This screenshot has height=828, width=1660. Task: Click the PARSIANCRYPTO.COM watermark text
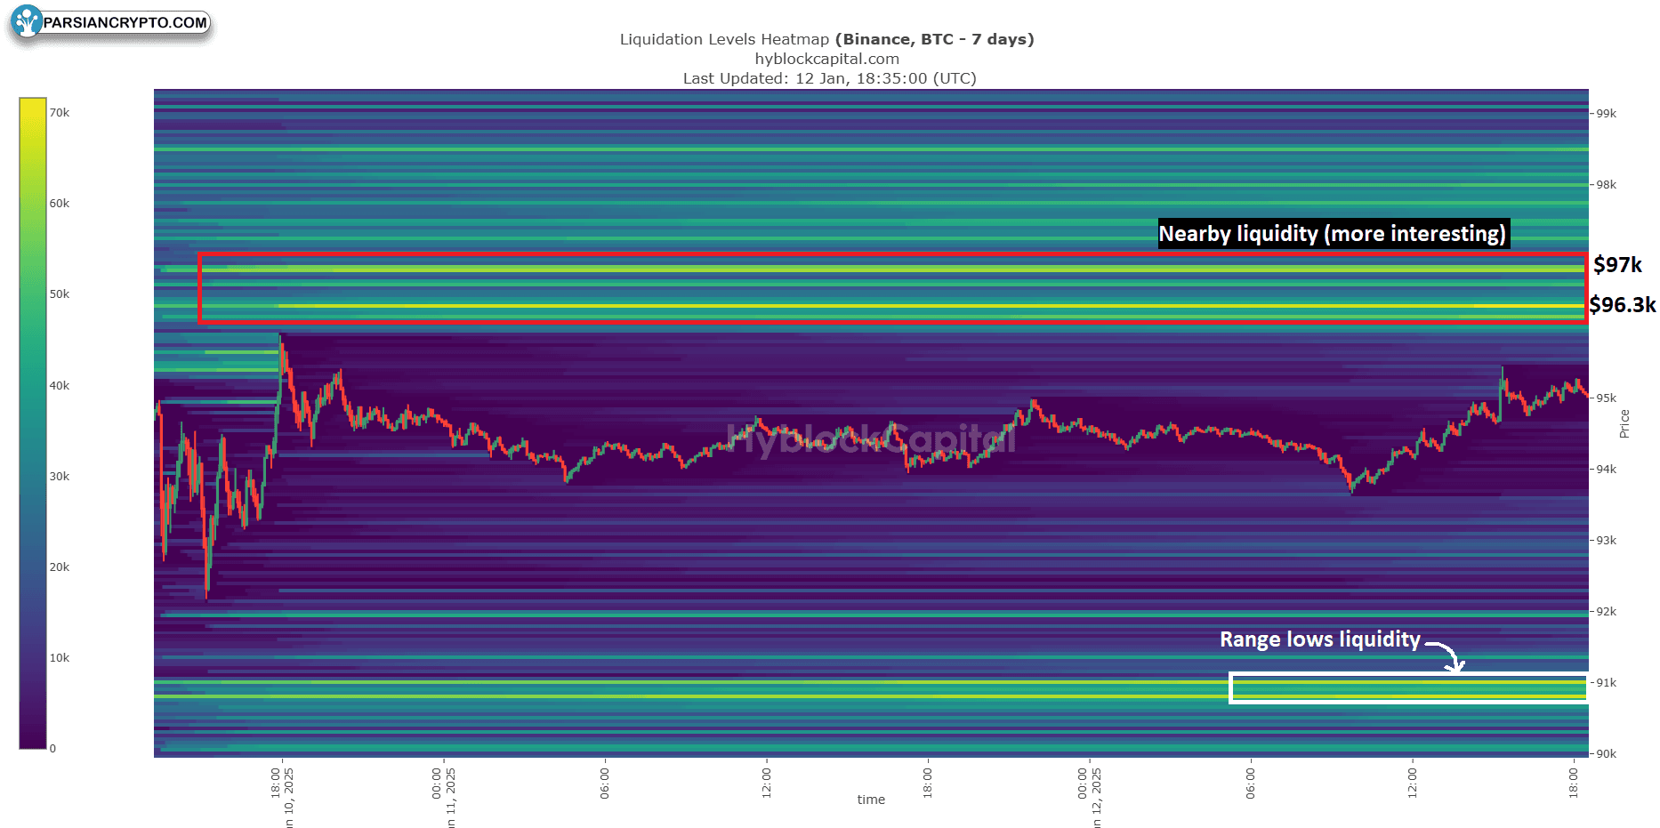[x=125, y=22]
